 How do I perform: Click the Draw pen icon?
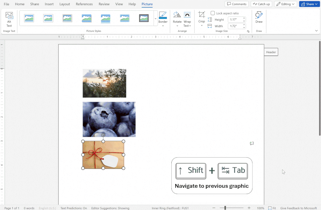pyautogui.click(x=259, y=15)
